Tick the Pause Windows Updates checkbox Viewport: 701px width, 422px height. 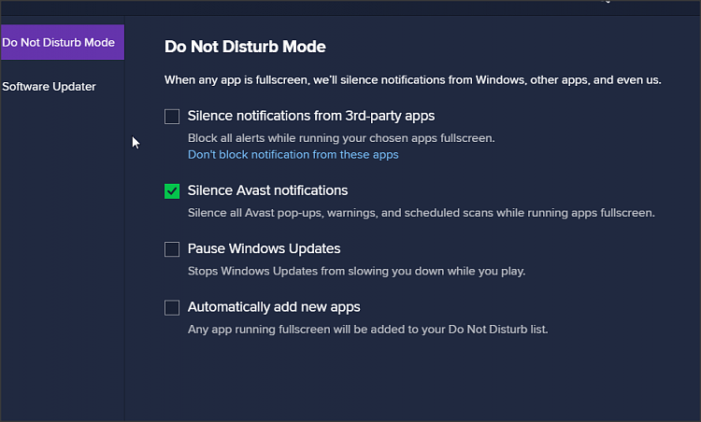tap(172, 249)
